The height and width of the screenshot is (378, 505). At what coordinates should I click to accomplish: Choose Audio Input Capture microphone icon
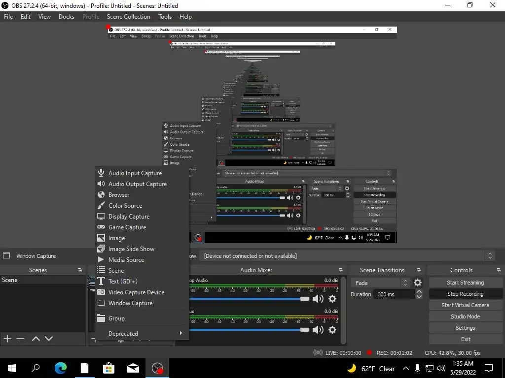pos(101,173)
